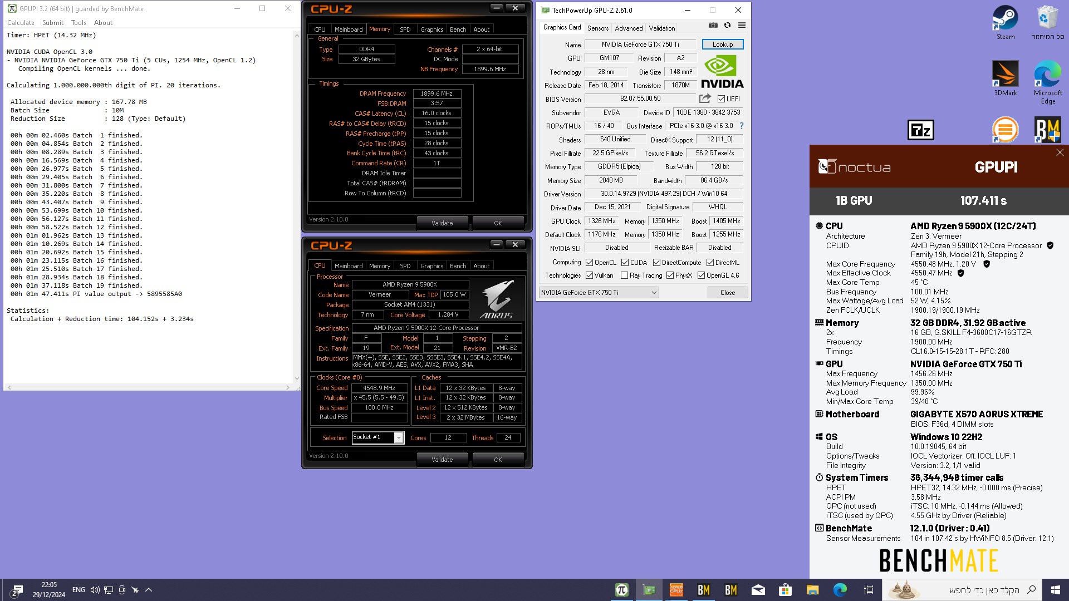Open the Tools menu in GPUPI
The width and height of the screenshot is (1069, 601).
click(x=79, y=23)
